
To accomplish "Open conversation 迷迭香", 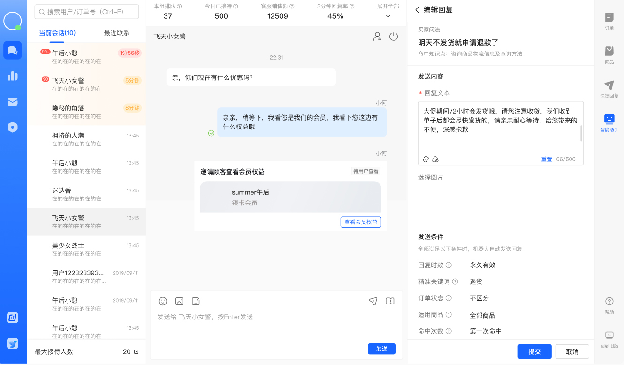I will coord(87,194).
